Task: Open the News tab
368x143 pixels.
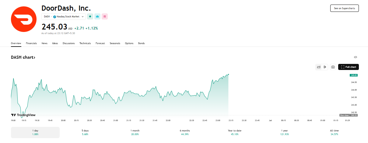Action: click(x=44, y=43)
